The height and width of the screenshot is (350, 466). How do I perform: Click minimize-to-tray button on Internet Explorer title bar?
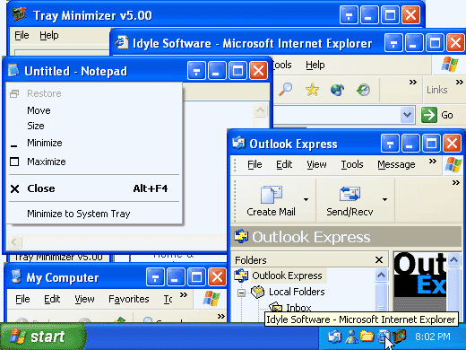tap(393, 43)
